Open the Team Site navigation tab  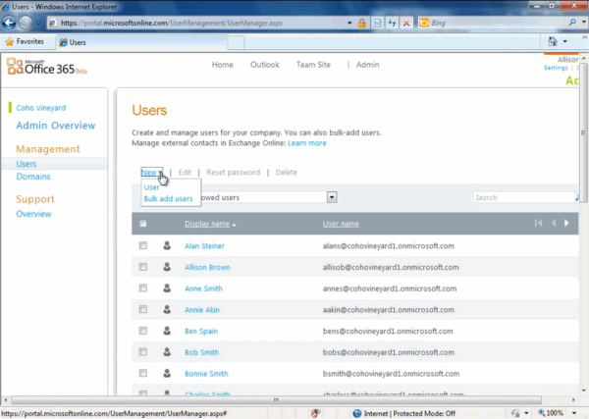point(313,65)
